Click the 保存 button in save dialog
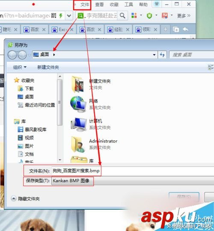The width and height of the screenshot is (214, 231). 184,197
